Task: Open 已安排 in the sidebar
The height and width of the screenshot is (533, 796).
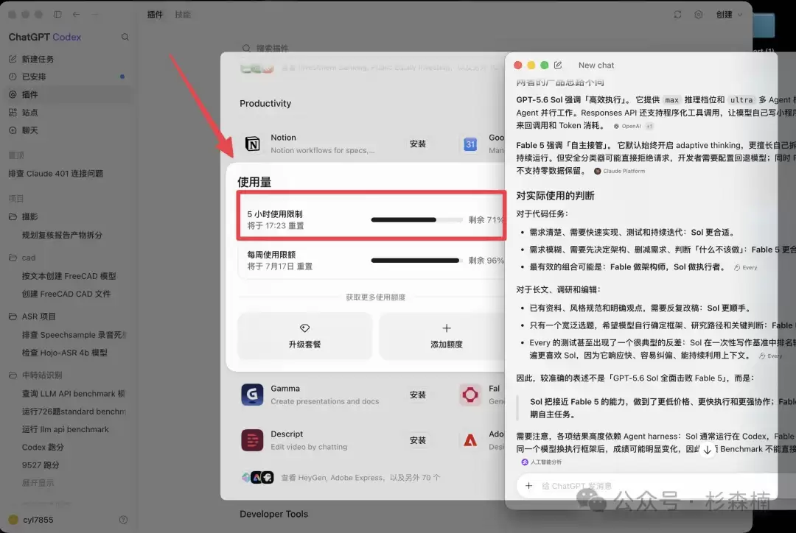Action: click(34, 77)
